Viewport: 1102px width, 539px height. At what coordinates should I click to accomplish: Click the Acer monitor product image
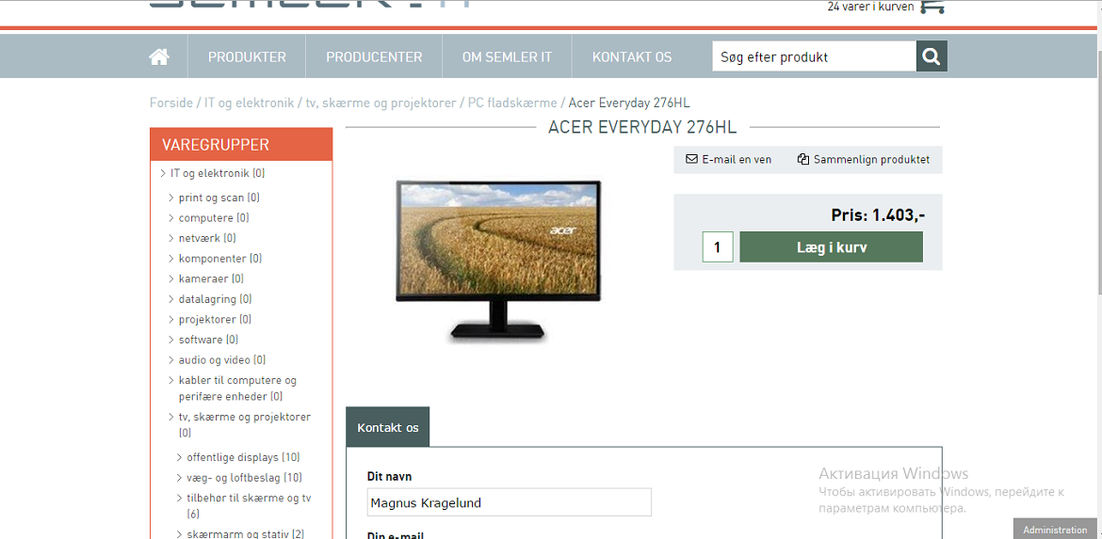point(498,261)
